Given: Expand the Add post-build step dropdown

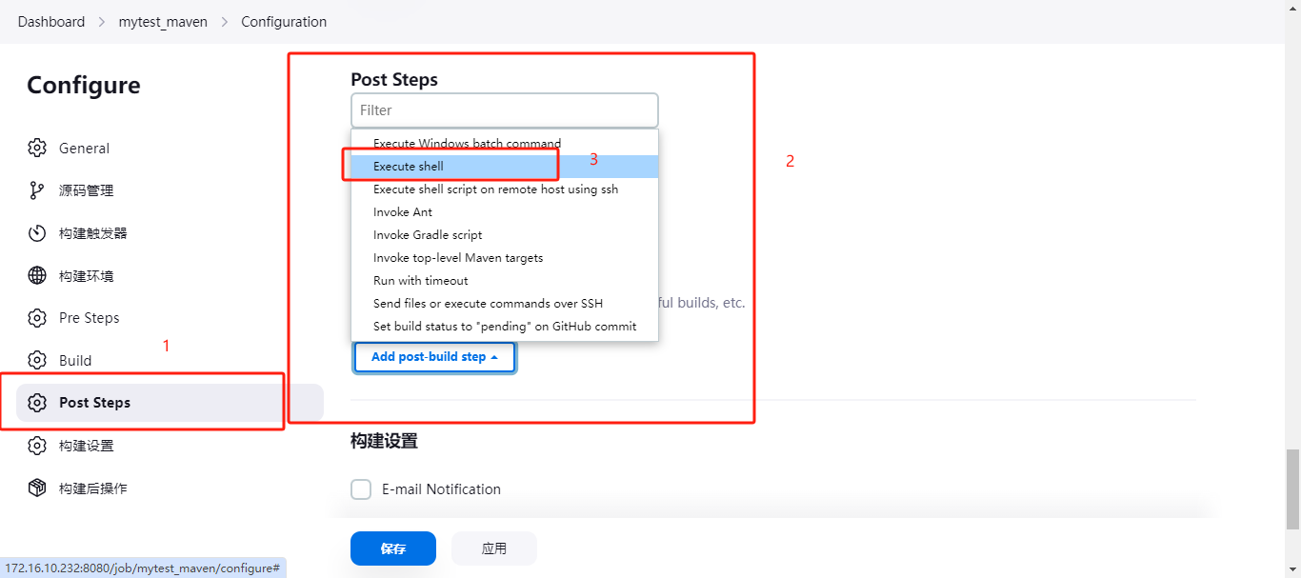Looking at the screenshot, I should [x=434, y=357].
